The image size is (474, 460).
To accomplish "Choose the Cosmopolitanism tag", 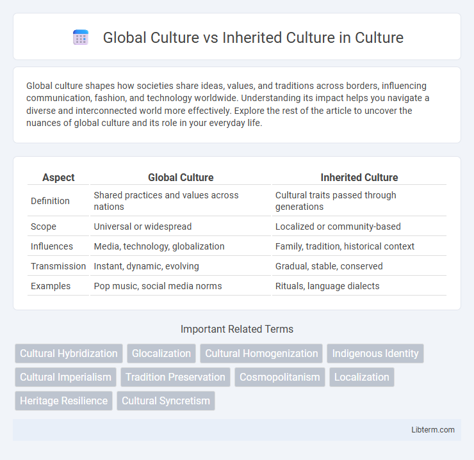I will (280, 377).
